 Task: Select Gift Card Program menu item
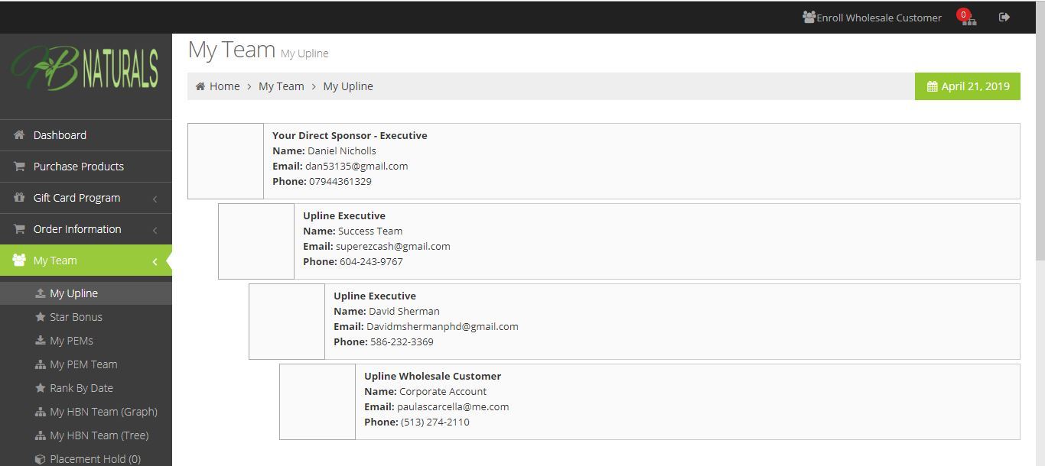86,198
